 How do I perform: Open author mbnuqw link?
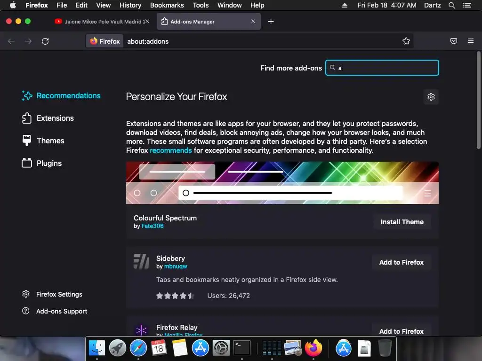[176, 267]
